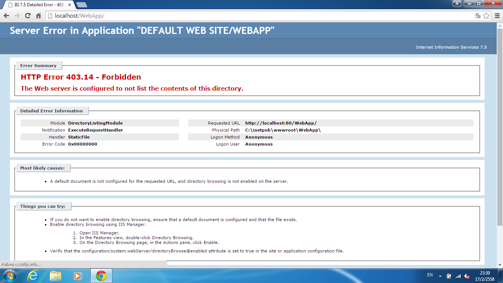The height and width of the screenshot is (283, 503).
Task: Click the translate page icon in address bar
Action: 478,16
